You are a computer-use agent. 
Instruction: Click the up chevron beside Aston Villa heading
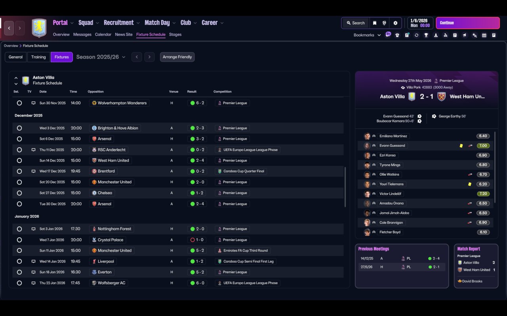16,78
